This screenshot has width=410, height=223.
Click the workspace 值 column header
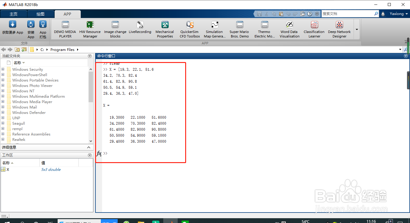[x=59, y=163]
